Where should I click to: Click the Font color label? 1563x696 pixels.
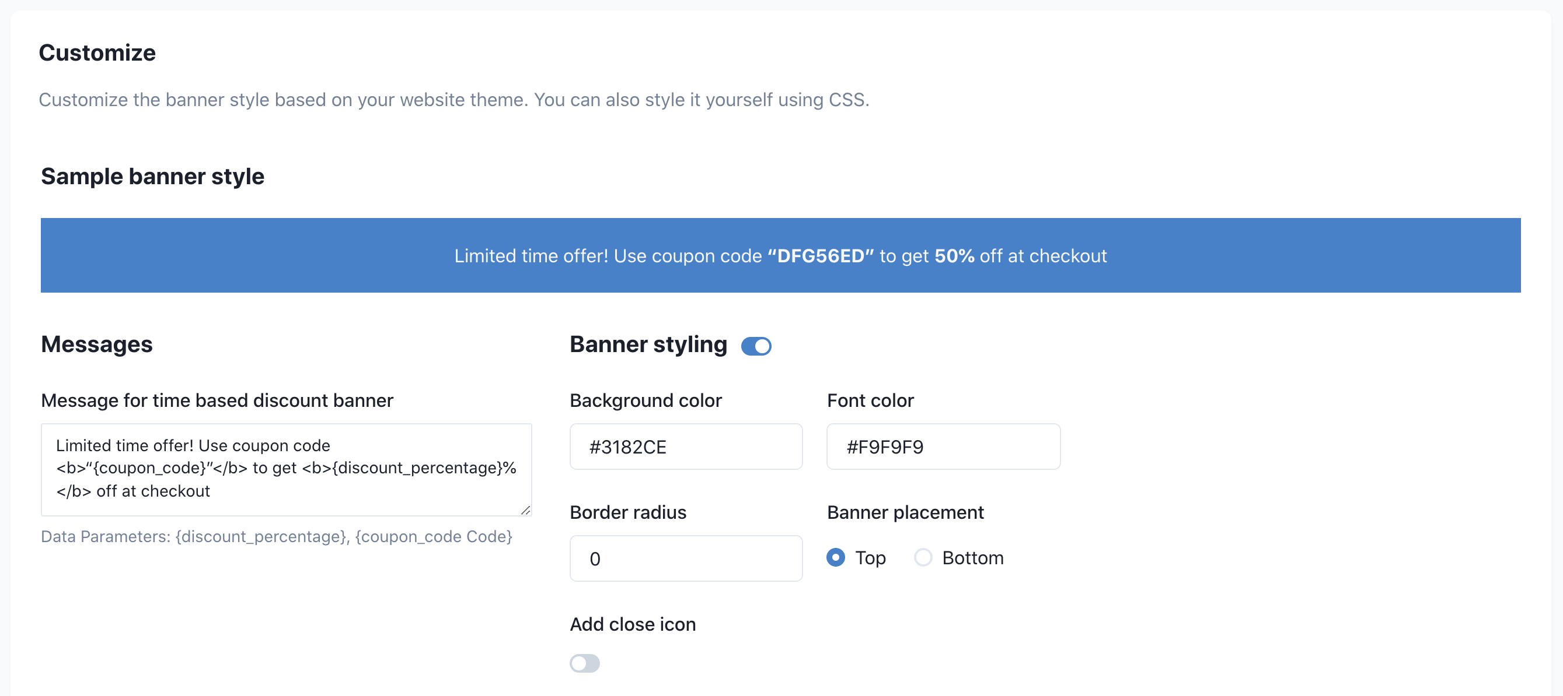click(870, 400)
